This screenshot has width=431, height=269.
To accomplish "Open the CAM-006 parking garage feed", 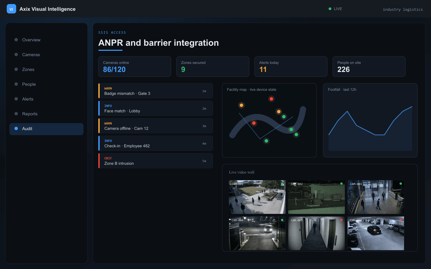I will (x=376, y=233).
